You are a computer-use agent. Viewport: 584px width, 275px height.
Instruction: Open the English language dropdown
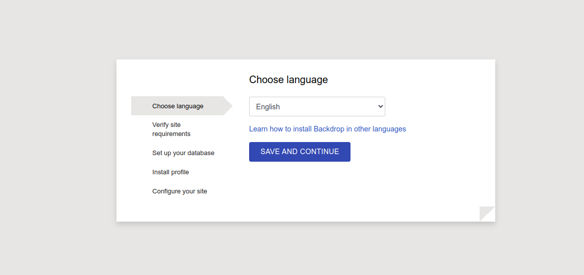(x=317, y=107)
